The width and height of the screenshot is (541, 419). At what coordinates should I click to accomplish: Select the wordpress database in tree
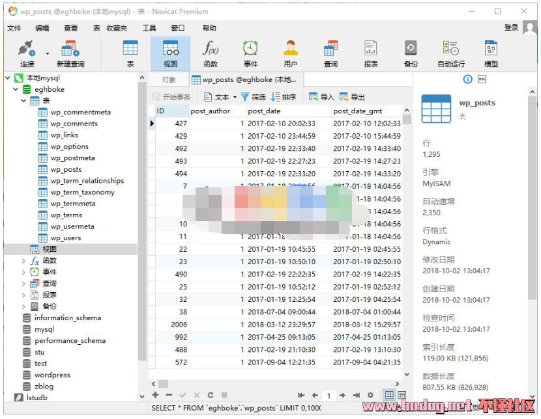52,375
